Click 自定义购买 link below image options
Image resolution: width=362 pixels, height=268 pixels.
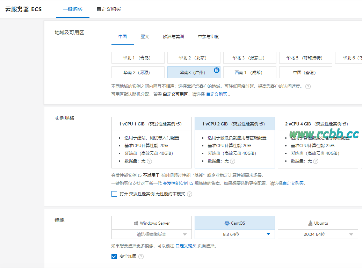pos(186,246)
